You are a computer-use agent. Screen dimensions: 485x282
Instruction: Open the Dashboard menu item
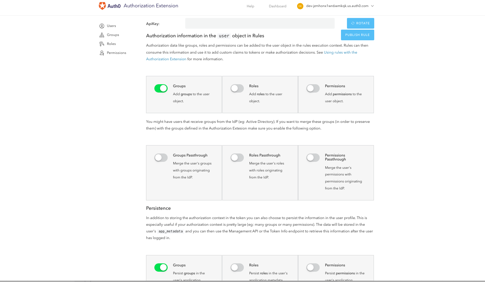coord(277,6)
